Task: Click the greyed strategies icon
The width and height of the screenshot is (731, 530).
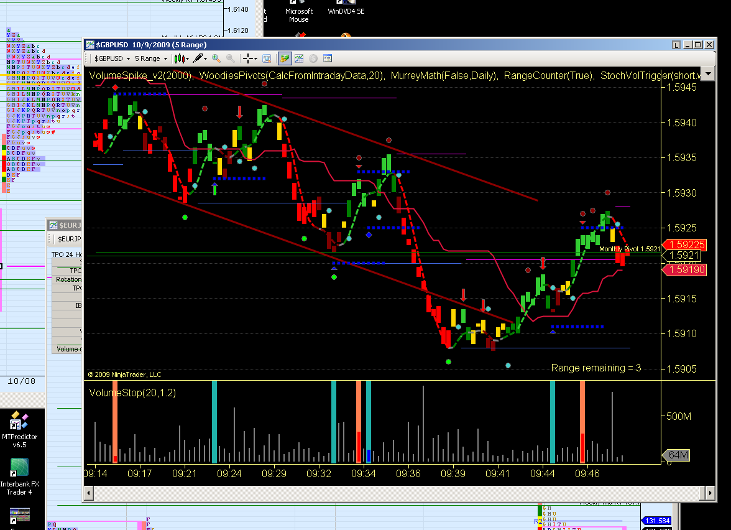Action: coord(313,58)
